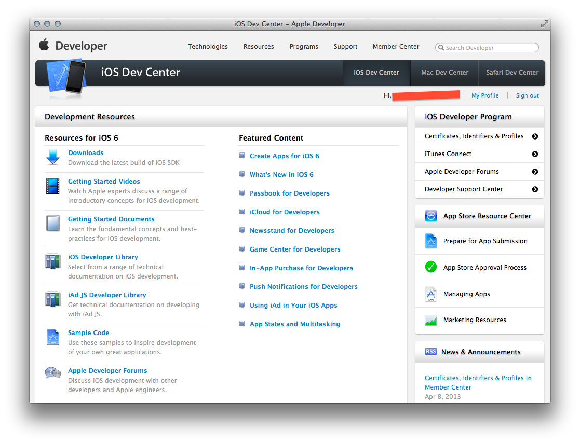
Task: Open the Certificates news announcement link
Action: point(478,383)
